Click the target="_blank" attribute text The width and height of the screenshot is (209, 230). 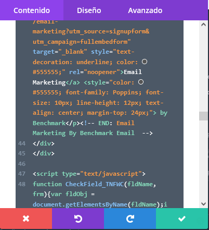[x=60, y=52]
